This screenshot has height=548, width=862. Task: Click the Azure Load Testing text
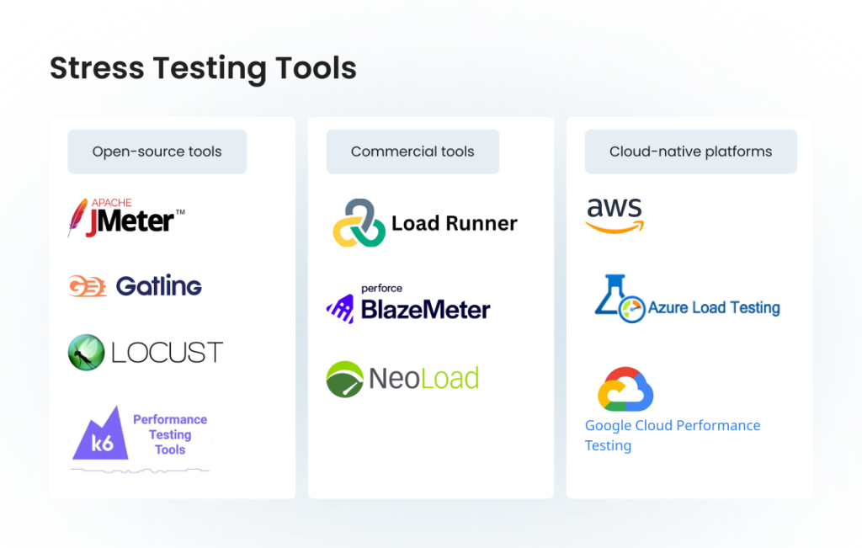click(x=714, y=308)
